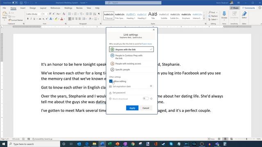
Task: Click Cancel in Link settings
Action: 146,108
